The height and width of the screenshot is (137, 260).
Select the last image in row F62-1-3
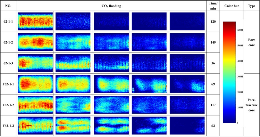[x=187, y=126]
